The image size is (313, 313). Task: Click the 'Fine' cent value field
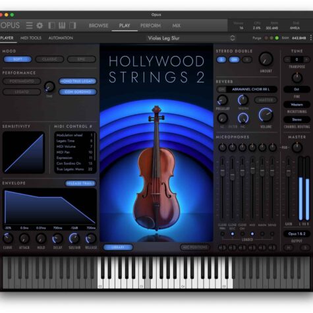pyautogui.click(x=297, y=90)
